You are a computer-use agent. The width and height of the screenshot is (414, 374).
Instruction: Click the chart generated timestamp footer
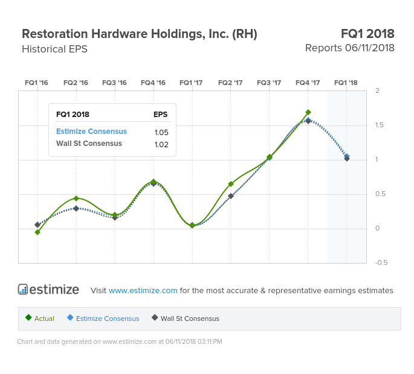(120, 341)
